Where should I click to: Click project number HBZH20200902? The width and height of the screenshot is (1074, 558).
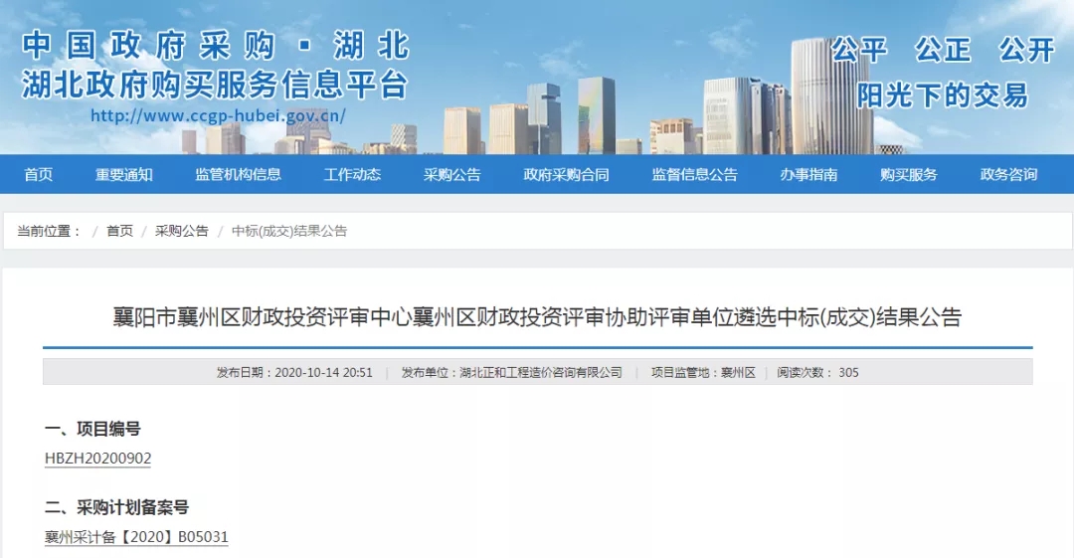(97, 459)
